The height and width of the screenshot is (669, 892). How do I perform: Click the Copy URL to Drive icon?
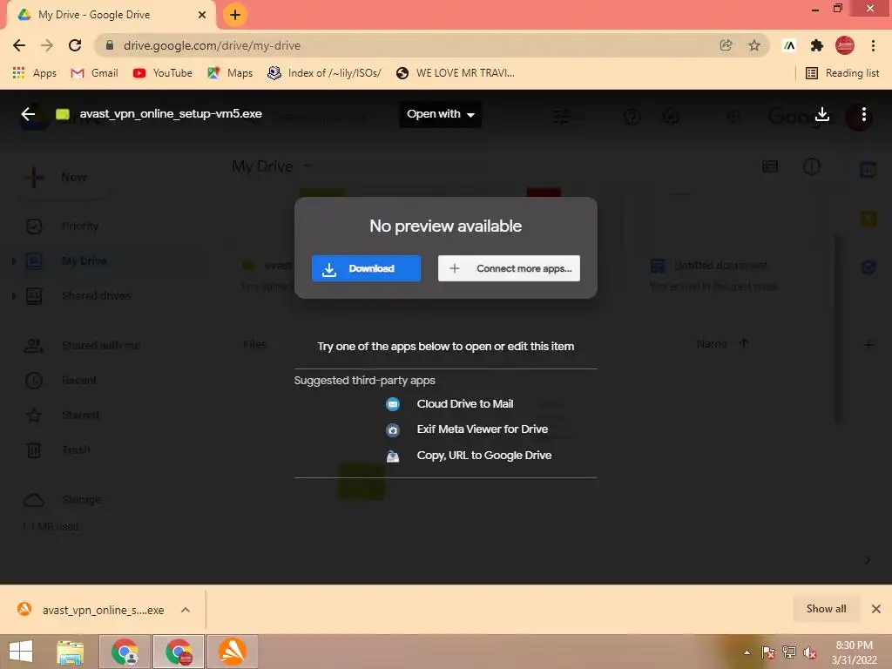click(393, 456)
